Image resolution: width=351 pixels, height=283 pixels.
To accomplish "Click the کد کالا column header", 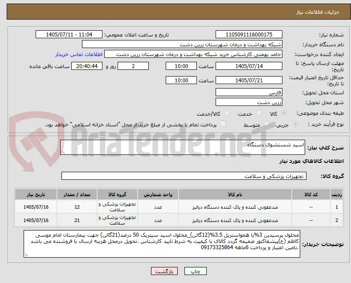I will pyautogui.click(x=311, y=194).
